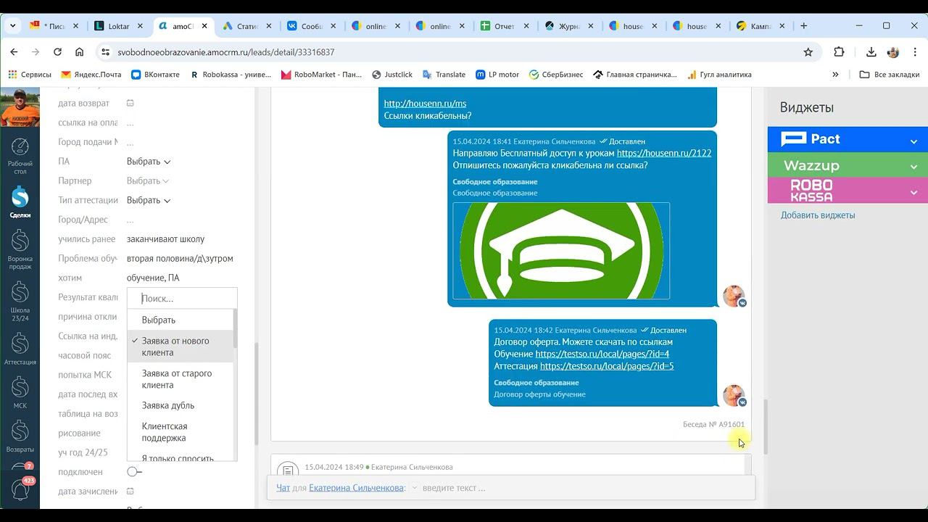Open the housenn.ru/2122 lessons link

[664, 154]
